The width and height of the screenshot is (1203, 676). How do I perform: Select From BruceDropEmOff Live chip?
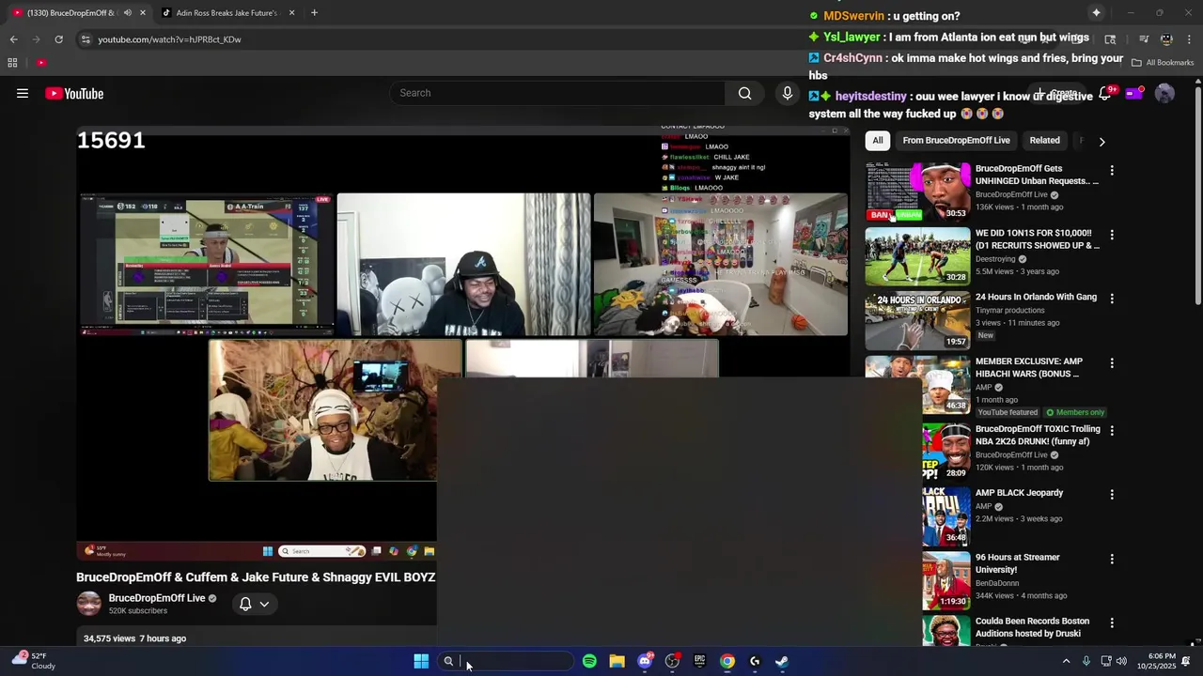coord(956,141)
